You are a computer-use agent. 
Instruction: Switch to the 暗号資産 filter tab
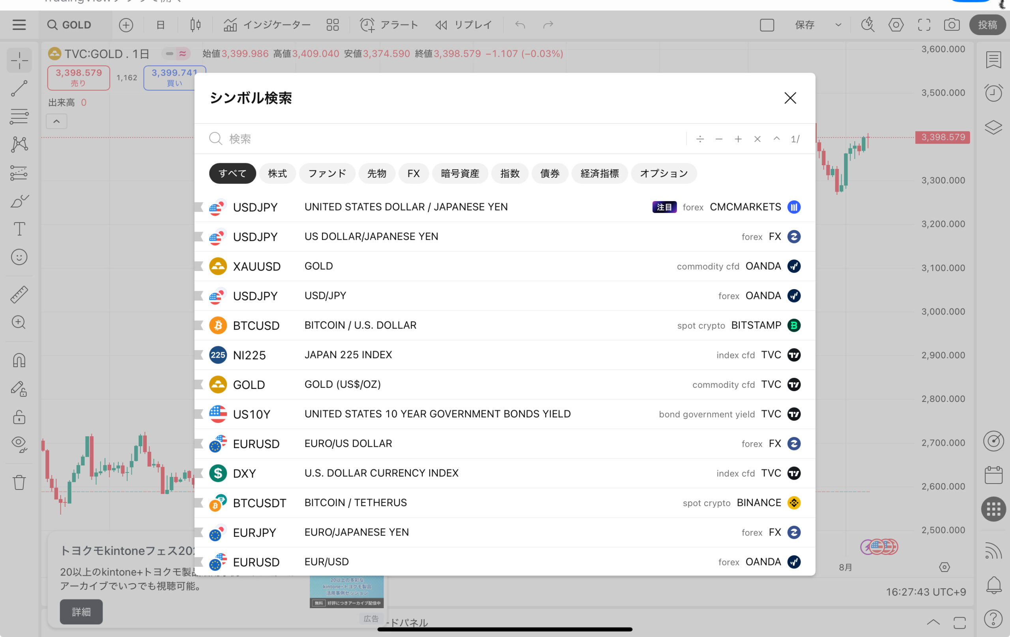pyautogui.click(x=460, y=174)
